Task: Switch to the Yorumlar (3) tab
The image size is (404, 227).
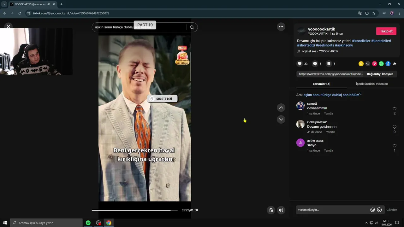Action: pos(321,84)
